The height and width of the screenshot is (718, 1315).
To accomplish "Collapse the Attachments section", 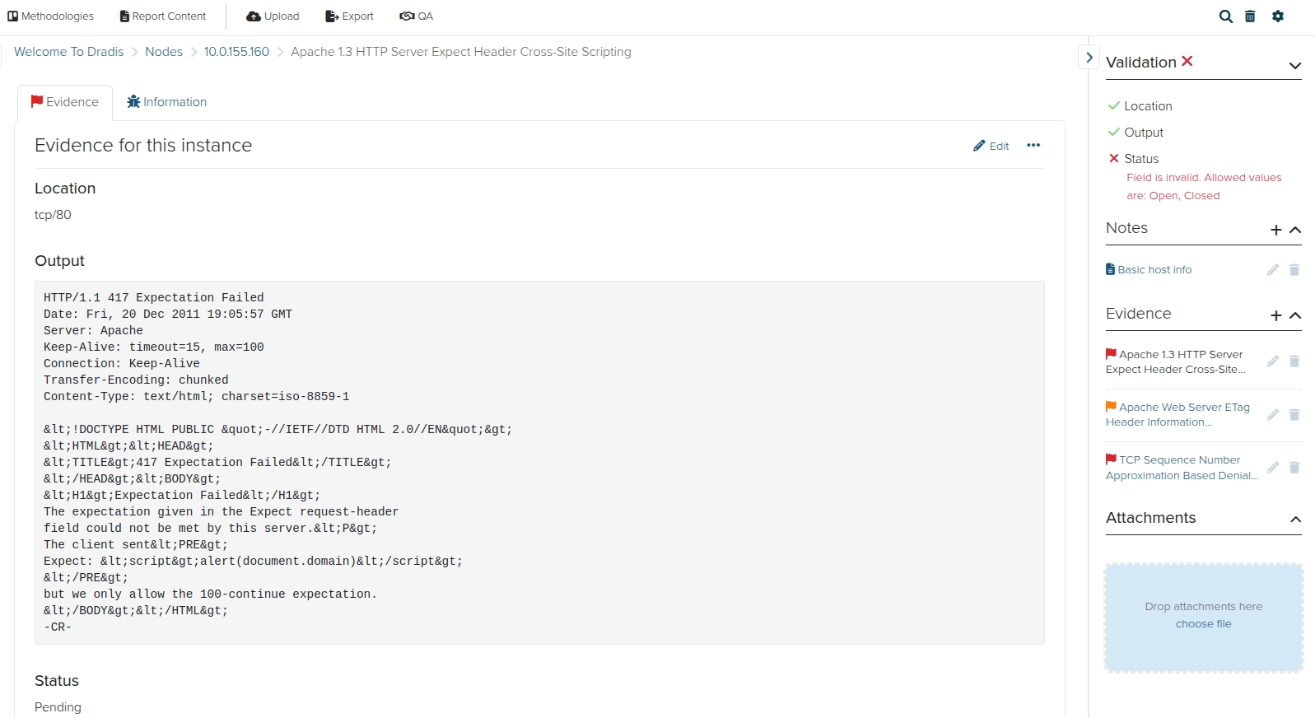I will click(1295, 520).
